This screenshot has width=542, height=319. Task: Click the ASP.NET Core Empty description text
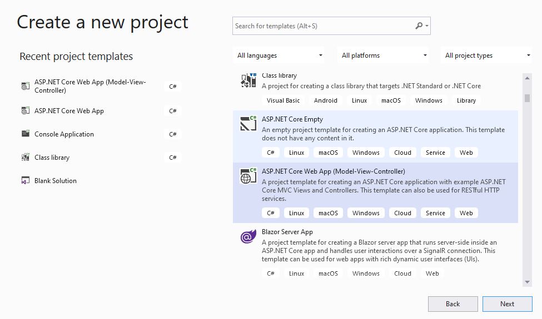383,134
